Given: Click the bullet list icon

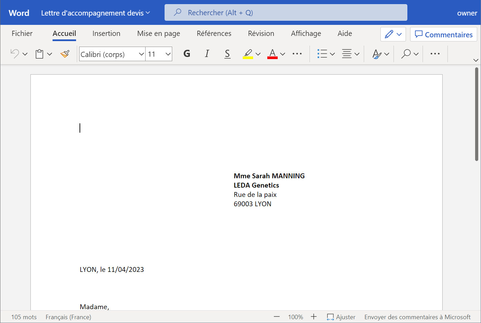Looking at the screenshot, I should (x=322, y=54).
